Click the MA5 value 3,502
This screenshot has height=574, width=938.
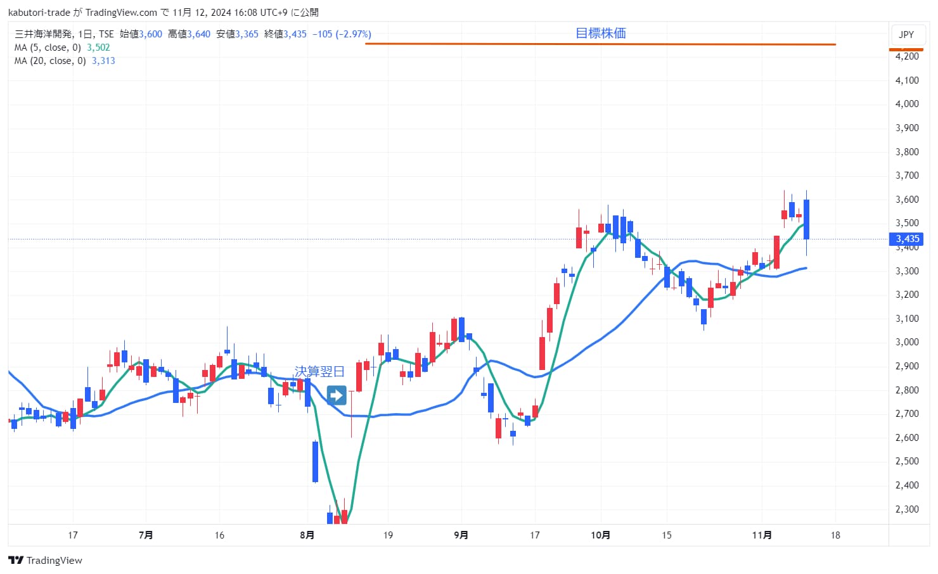[98, 48]
